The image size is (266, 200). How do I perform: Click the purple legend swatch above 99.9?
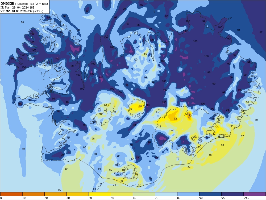(x=255, y=194)
